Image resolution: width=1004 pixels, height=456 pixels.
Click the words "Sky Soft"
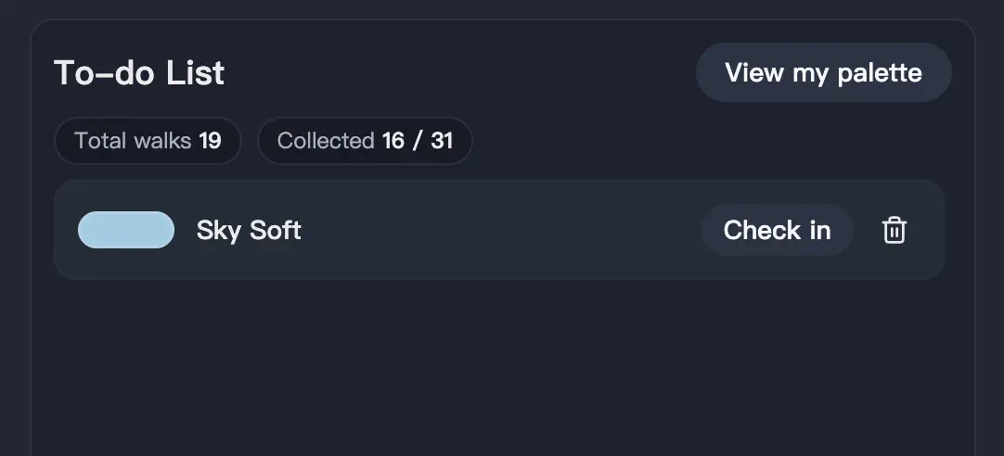pos(249,230)
